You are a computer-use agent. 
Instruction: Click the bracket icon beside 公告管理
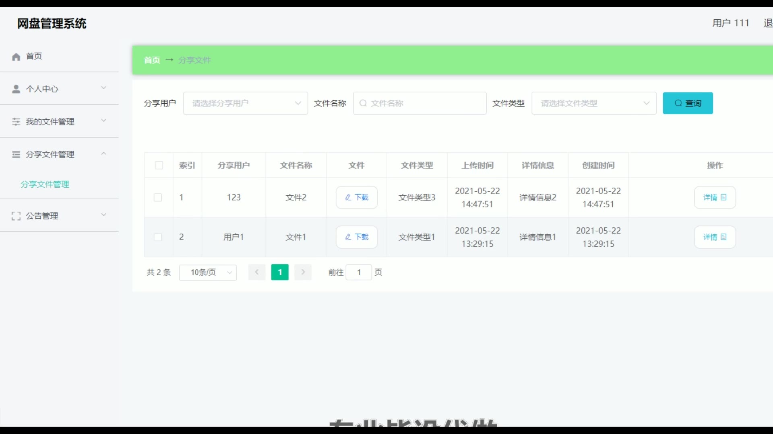(16, 216)
